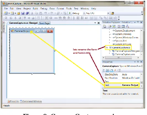Screen dimensions: 147x115
Task: Show events via the lightning bolt icon
Action: 115,70
